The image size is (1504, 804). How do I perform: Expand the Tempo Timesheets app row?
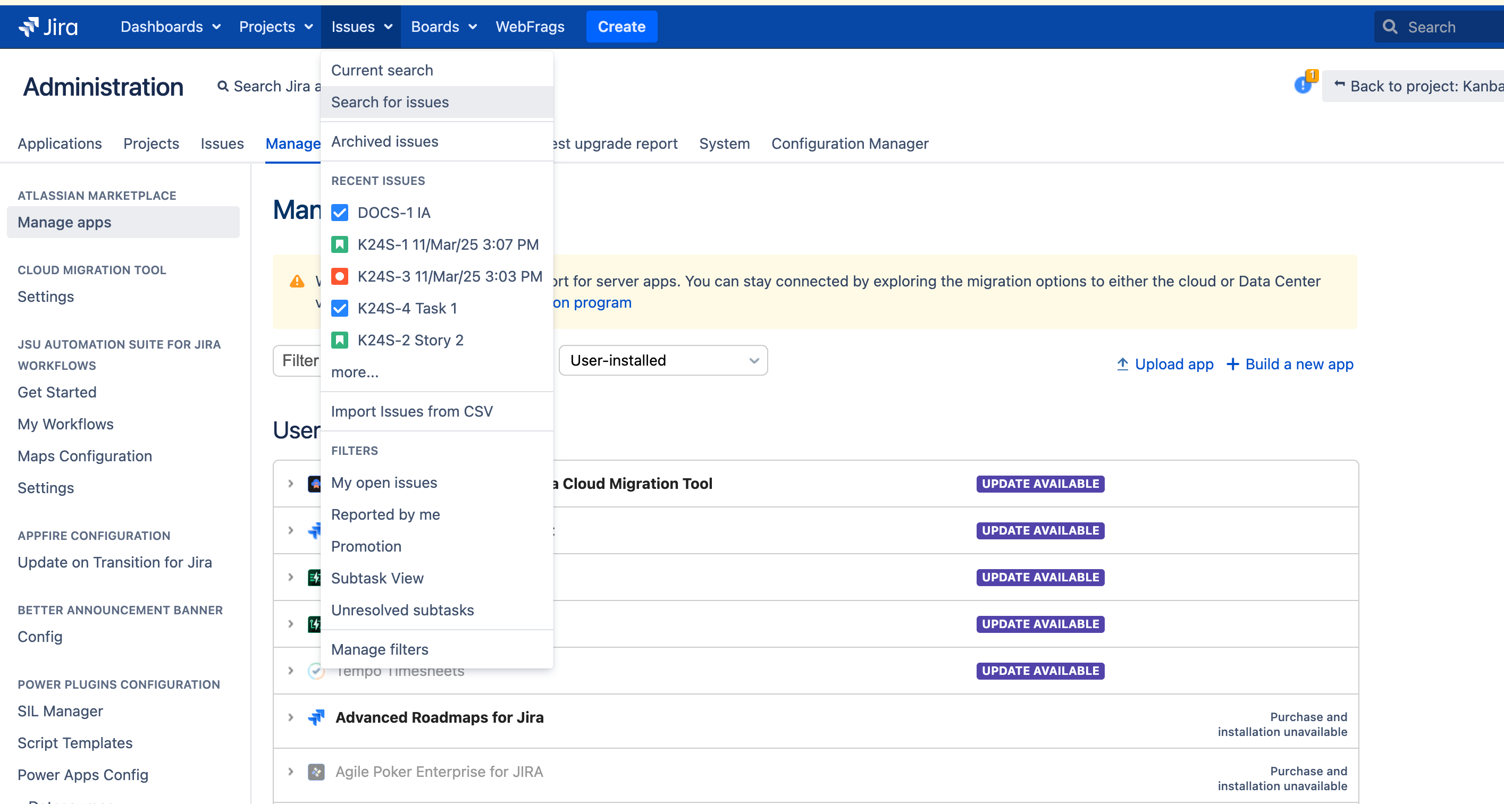point(291,671)
